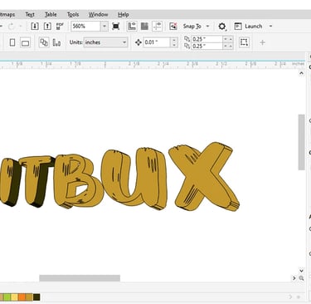The image size is (311, 304).
Task: Select the letter X in the artwork
Action: 205,177
